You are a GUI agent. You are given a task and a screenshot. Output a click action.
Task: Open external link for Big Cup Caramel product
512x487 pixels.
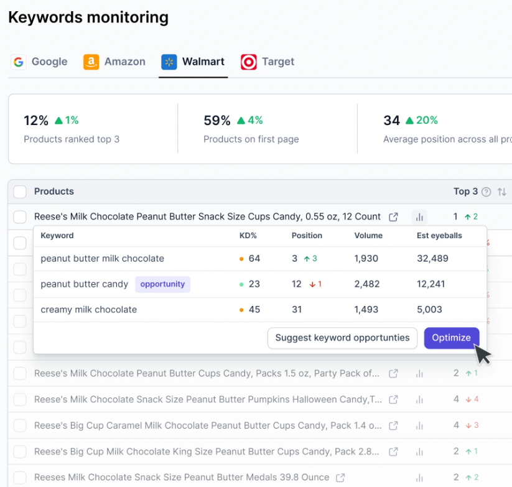[x=393, y=425]
